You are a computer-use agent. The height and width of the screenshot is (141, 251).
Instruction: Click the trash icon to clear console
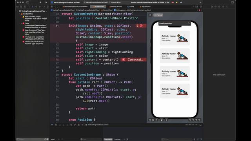click(x=194, y=139)
